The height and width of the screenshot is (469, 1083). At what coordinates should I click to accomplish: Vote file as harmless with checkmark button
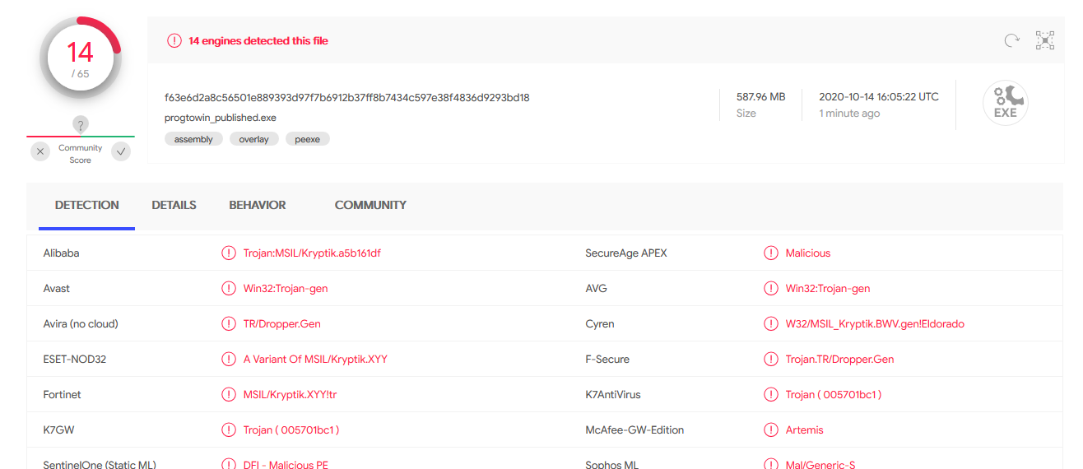(x=121, y=151)
